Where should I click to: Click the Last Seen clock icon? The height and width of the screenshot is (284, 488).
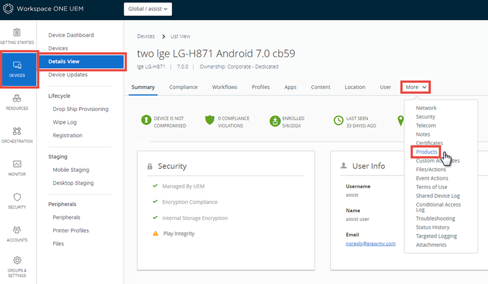click(339, 121)
